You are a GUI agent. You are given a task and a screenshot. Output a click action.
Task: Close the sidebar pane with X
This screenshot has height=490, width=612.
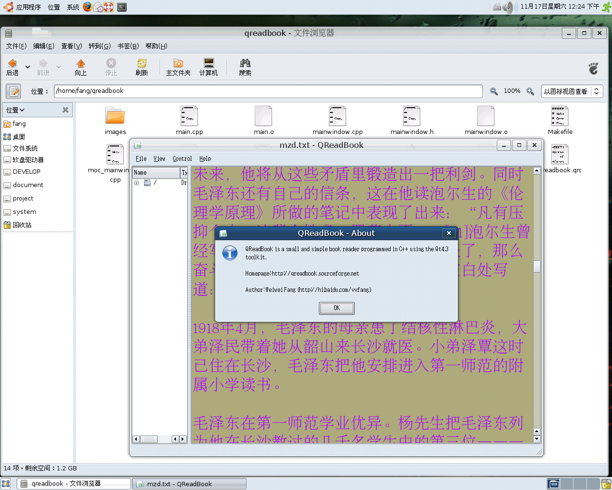tap(66, 110)
